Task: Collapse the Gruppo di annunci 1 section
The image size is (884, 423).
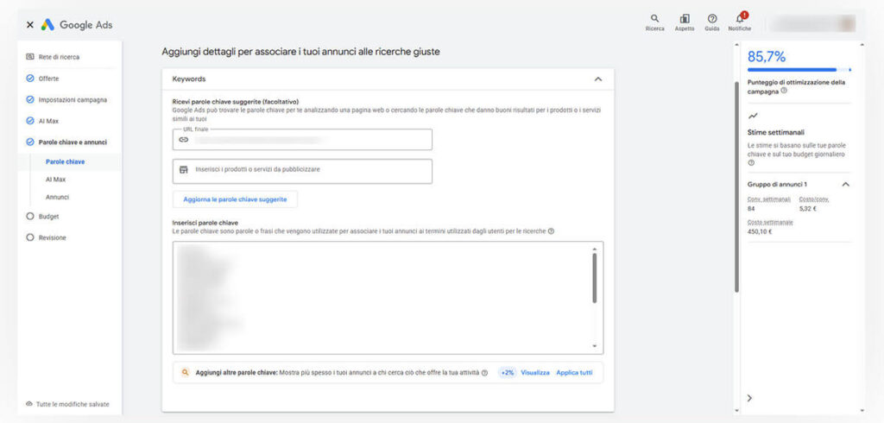Action: [x=846, y=185]
